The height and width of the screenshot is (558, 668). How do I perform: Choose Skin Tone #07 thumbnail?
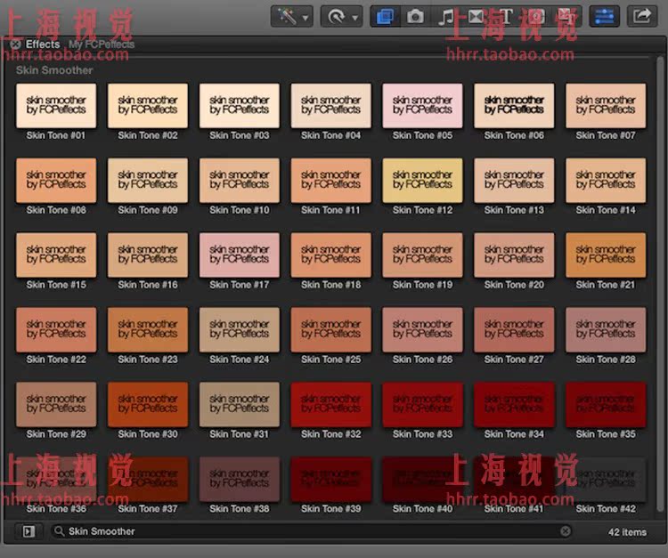tap(606, 106)
